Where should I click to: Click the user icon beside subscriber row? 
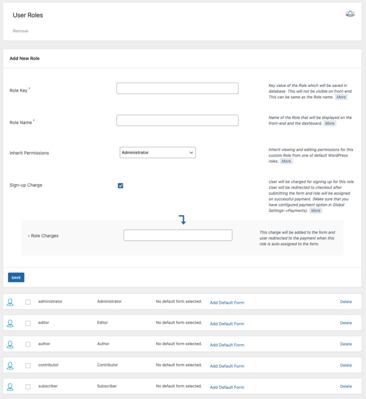(x=11, y=386)
